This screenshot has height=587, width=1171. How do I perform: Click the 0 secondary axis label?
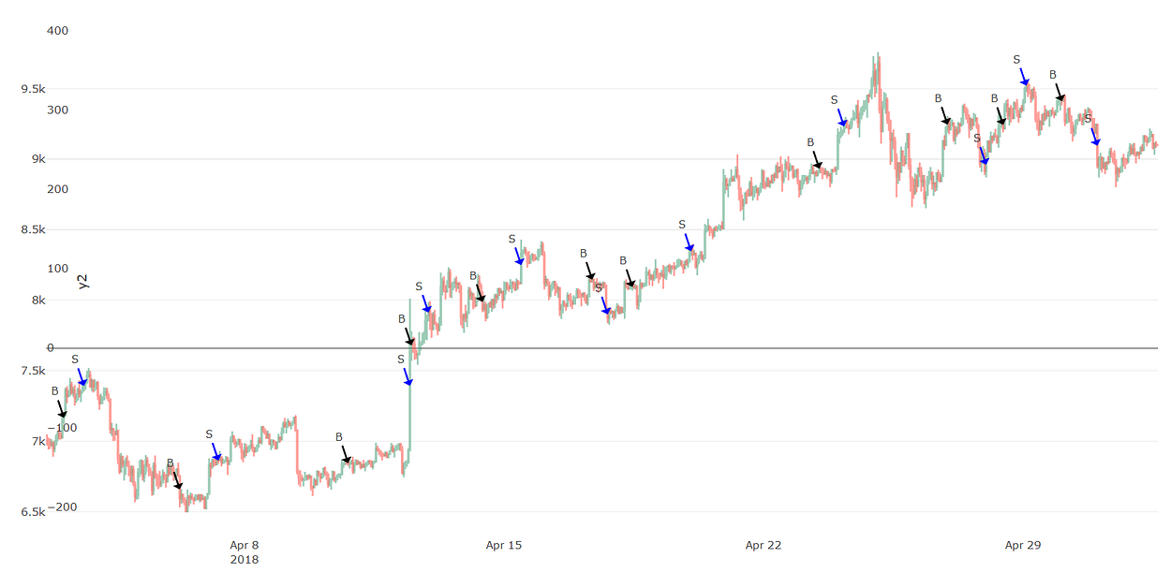pyautogui.click(x=50, y=348)
